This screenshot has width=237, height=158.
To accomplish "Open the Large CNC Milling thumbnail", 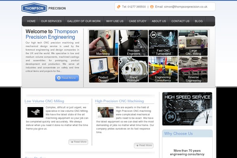I will coord(193,43).
